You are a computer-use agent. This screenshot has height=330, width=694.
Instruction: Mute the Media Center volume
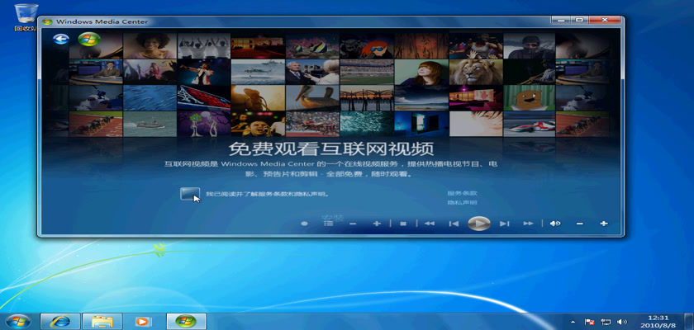coord(555,224)
